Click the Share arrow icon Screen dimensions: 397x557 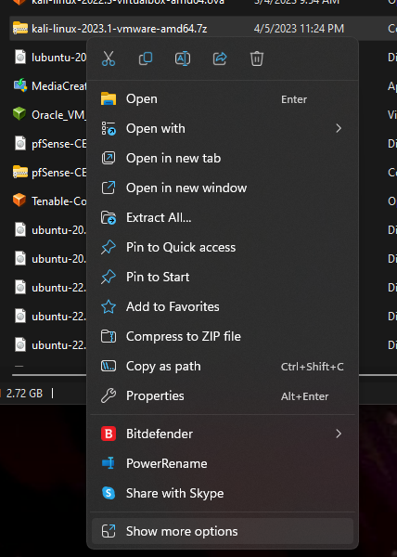[220, 58]
